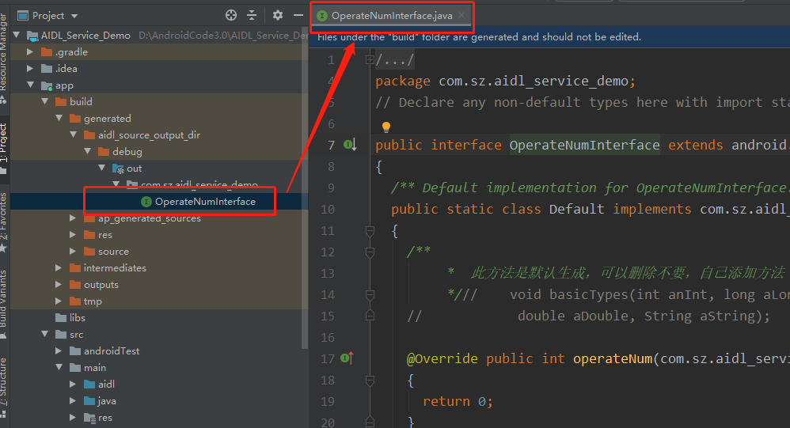Click the build folder warning banner

tap(549, 36)
